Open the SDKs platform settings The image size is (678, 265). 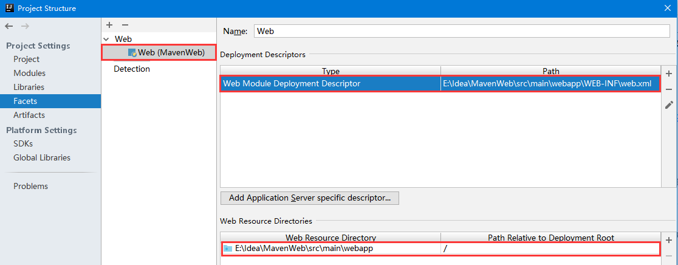[23, 143]
